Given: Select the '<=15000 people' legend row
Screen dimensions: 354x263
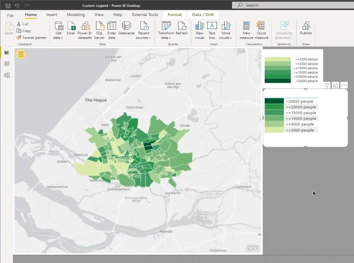Looking at the screenshot, I should click(x=291, y=113).
